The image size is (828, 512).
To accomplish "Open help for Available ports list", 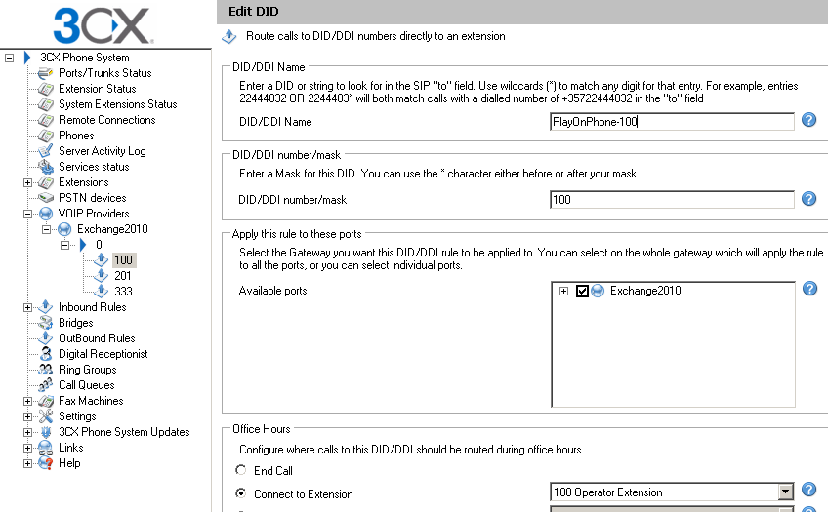I will point(809,289).
